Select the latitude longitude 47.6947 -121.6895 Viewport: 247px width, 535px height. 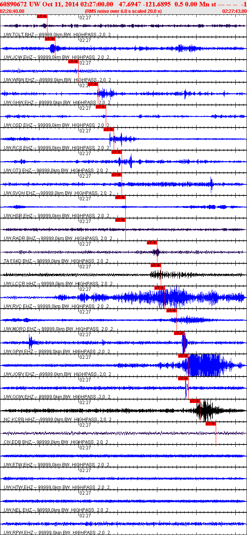coord(145,4)
